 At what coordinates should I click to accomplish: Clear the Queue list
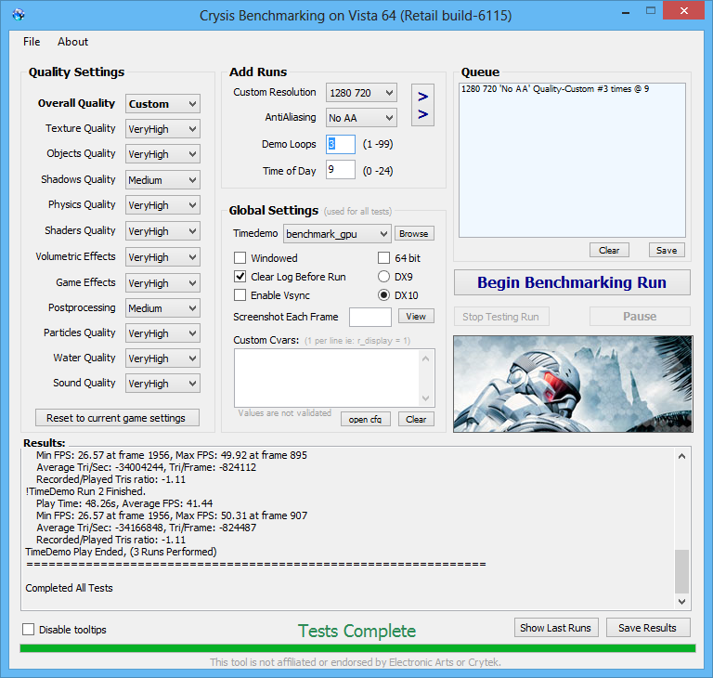(x=609, y=250)
